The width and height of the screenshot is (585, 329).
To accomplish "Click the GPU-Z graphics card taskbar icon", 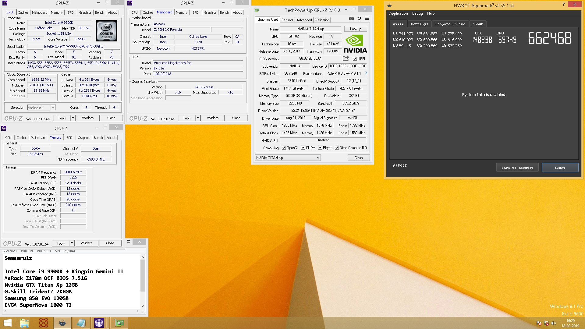I will click(x=119, y=323).
